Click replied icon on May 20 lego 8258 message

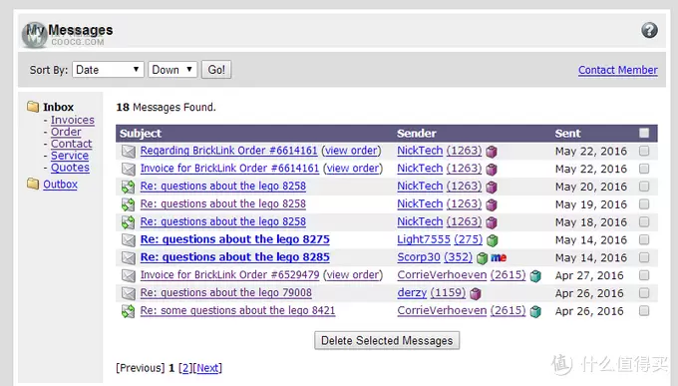click(x=128, y=187)
